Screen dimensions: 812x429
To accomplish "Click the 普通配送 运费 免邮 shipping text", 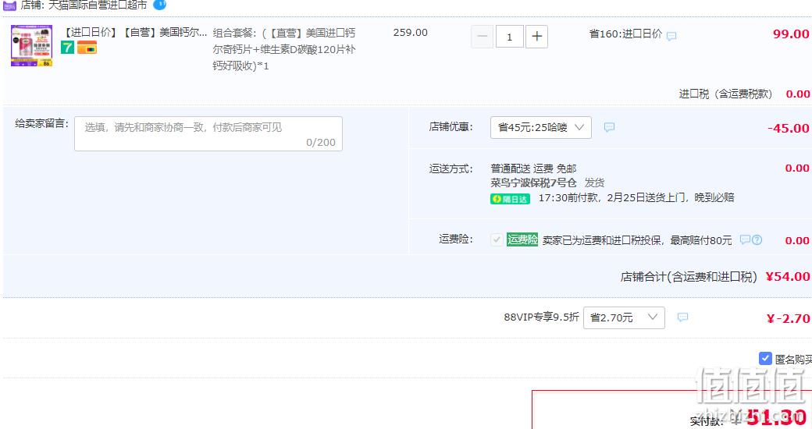I will [x=533, y=168].
